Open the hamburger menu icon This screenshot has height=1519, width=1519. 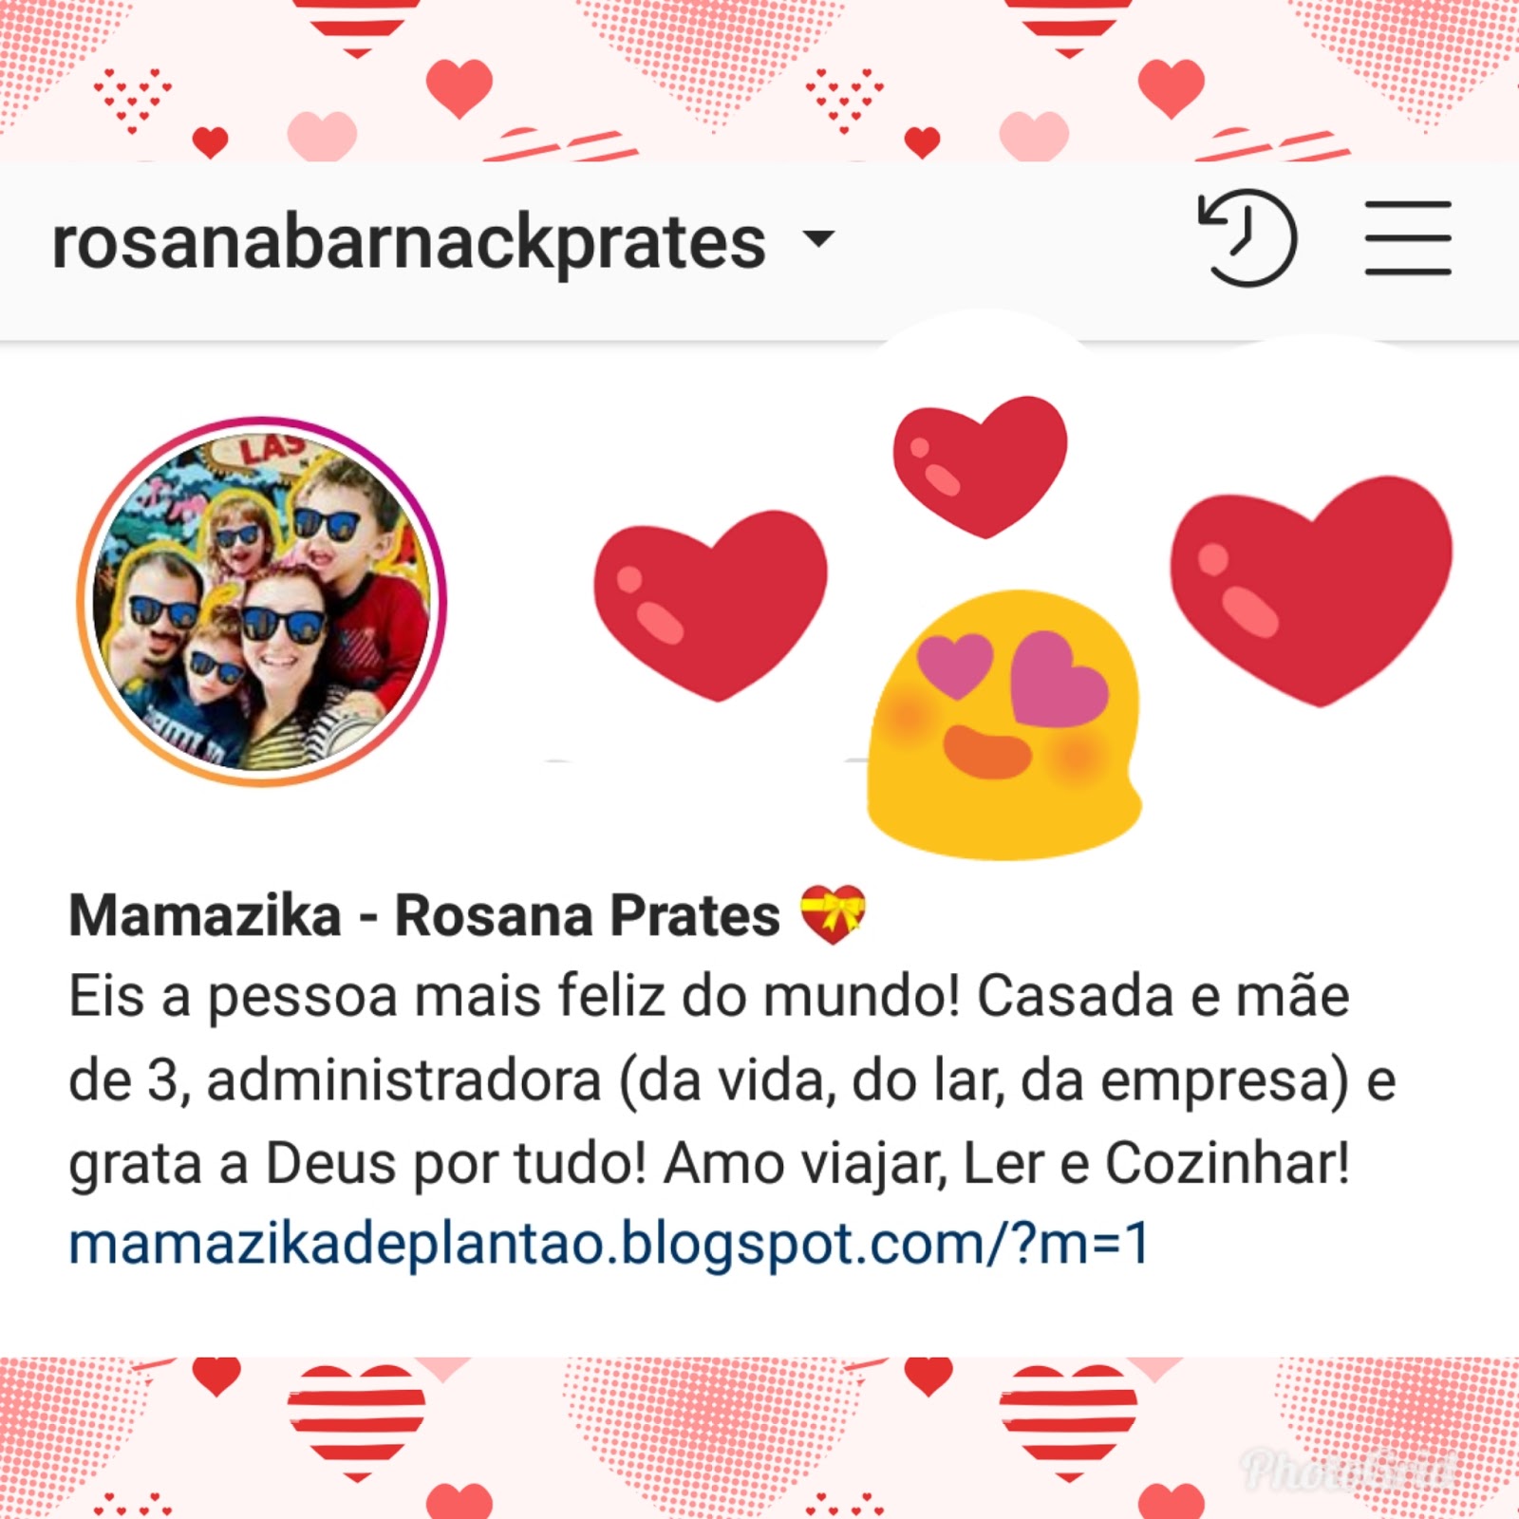coord(1408,238)
